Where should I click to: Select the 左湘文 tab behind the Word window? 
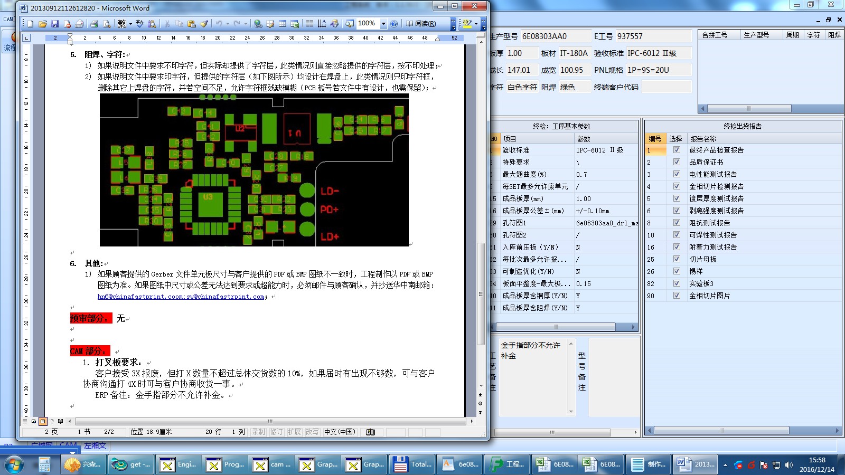95,445
